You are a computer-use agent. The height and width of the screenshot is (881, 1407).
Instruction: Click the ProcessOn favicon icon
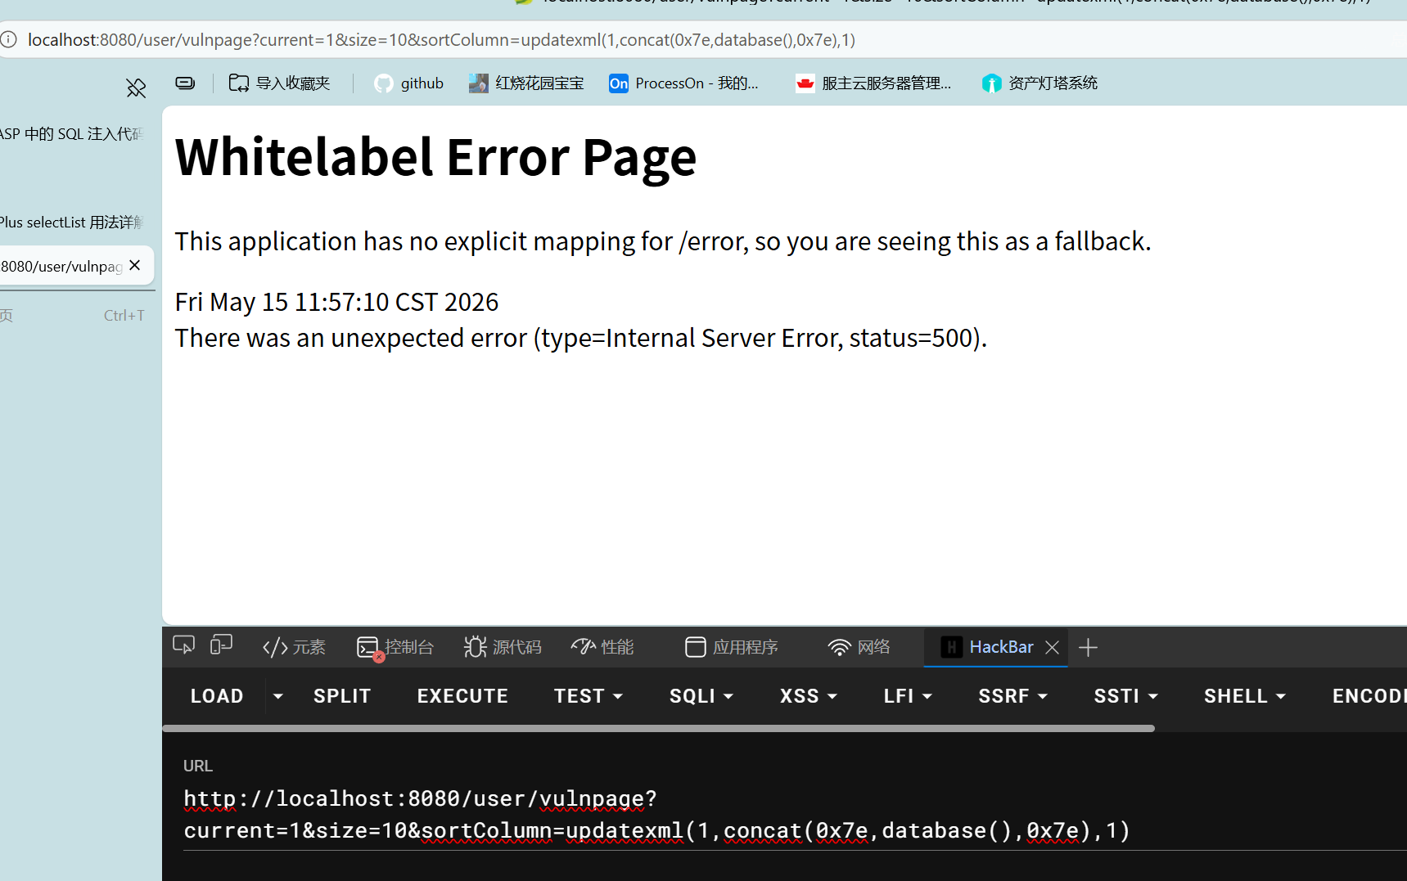pyautogui.click(x=619, y=83)
